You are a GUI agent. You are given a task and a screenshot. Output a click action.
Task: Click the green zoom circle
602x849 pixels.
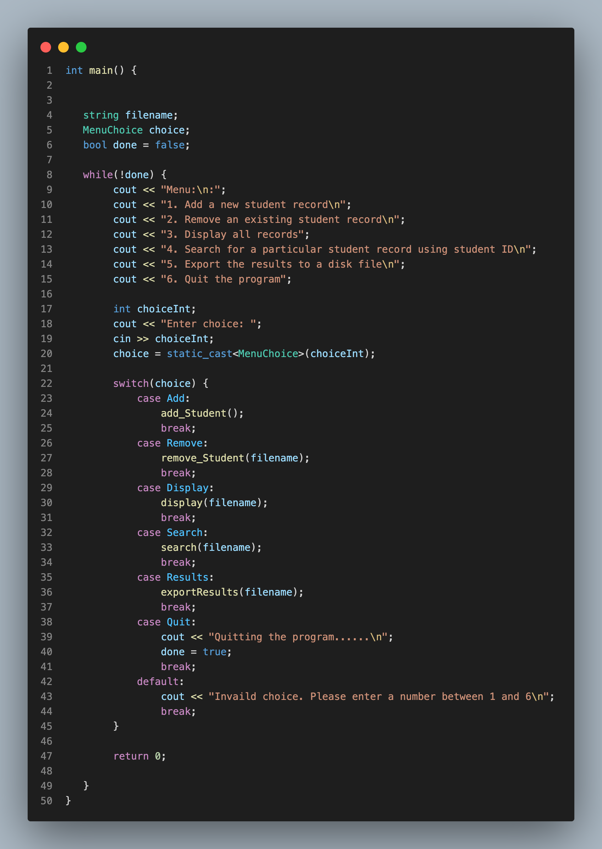click(80, 47)
